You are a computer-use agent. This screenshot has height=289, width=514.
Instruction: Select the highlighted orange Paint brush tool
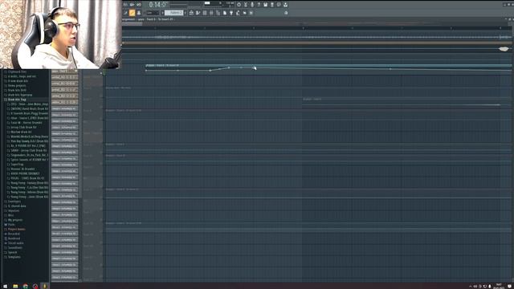132,13
